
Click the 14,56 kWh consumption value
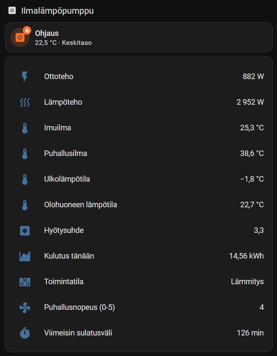point(246,256)
